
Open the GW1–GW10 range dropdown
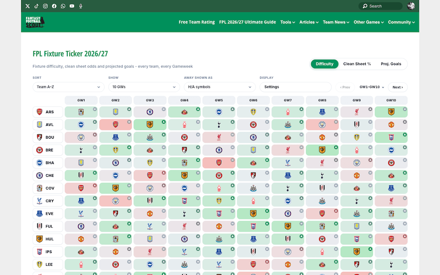371,87
